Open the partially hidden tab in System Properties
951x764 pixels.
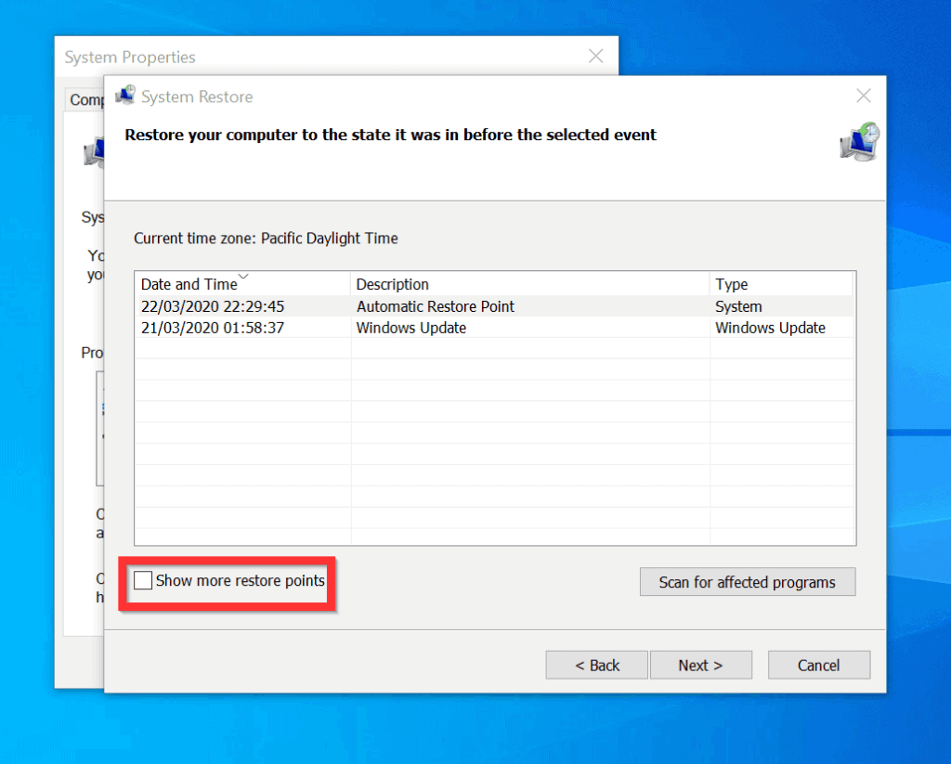coord(85,99)
